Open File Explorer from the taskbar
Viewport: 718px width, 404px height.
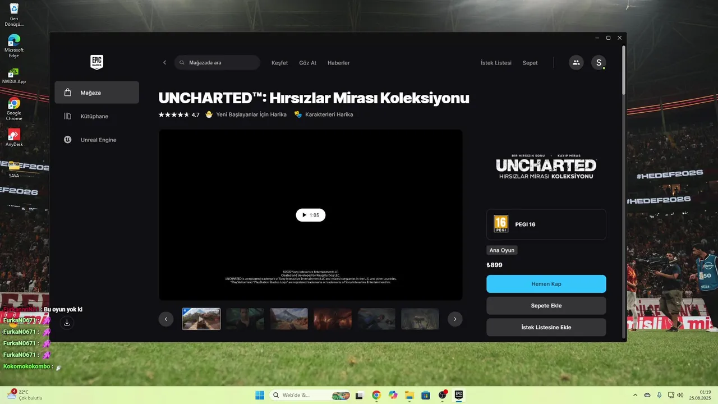click(x=409, y=395)
